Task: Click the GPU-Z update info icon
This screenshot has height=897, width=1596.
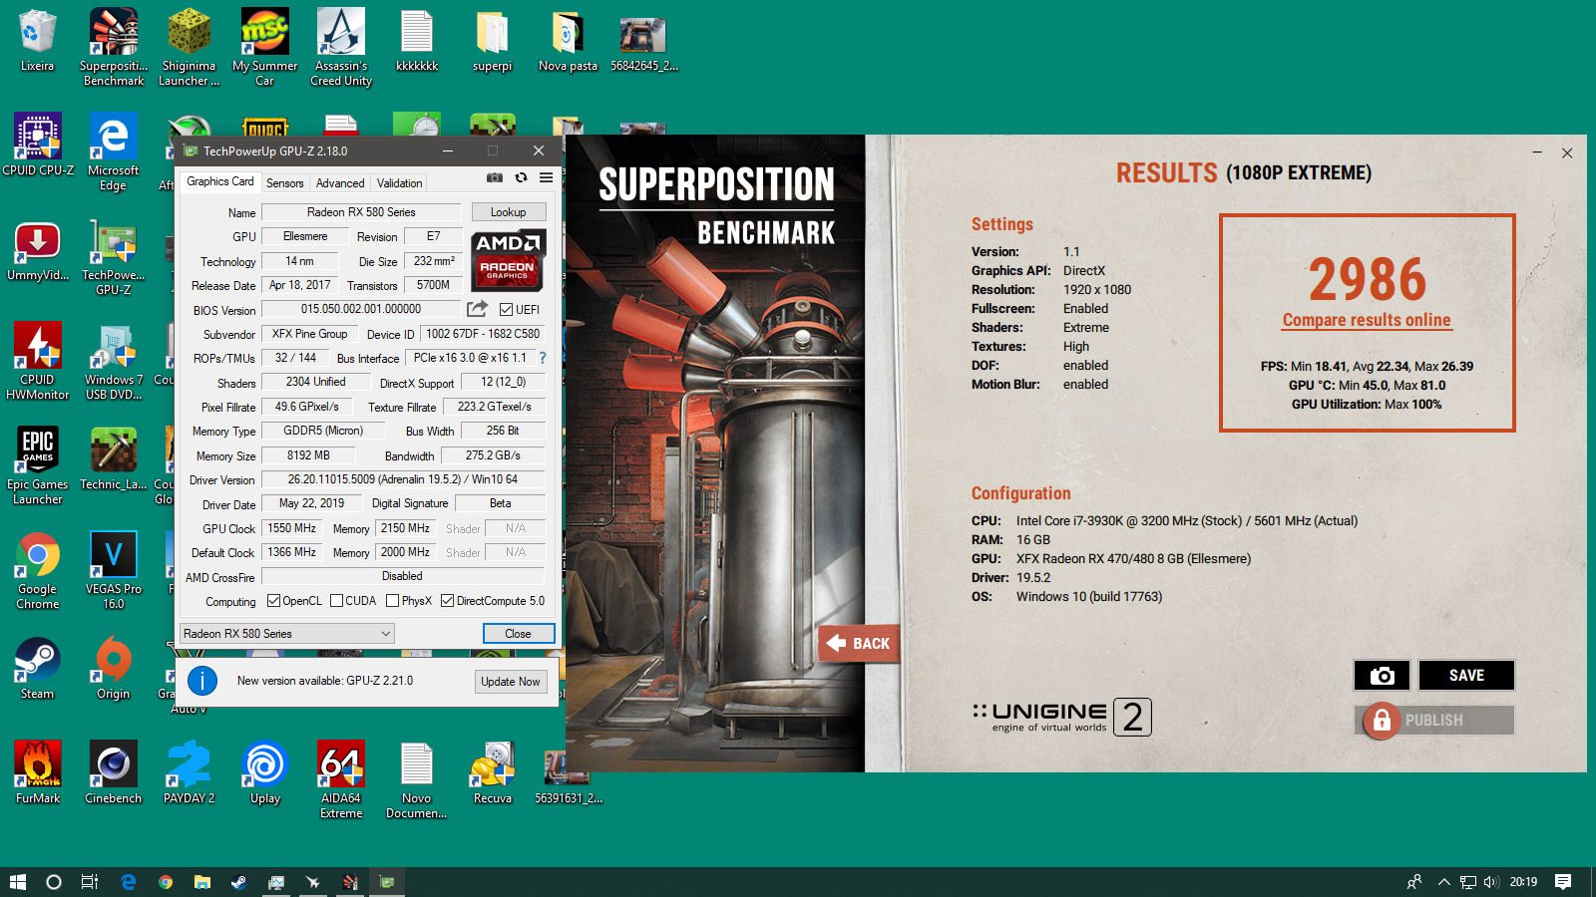Action: coord(202,681)
